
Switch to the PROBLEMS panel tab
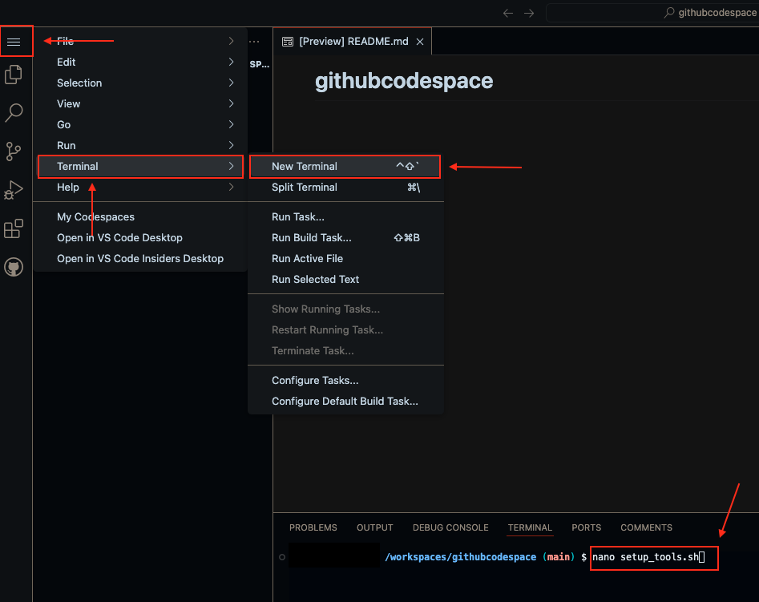(313, 527)
